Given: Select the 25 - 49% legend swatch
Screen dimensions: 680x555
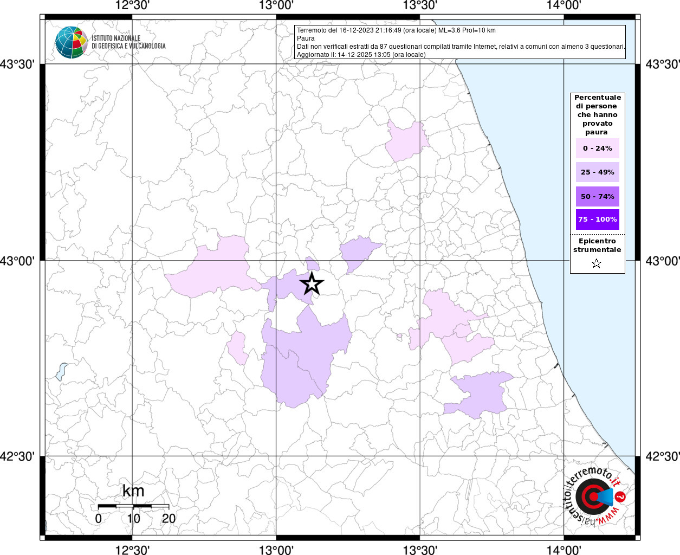Looking at the screenshot, I should [597, 172].
